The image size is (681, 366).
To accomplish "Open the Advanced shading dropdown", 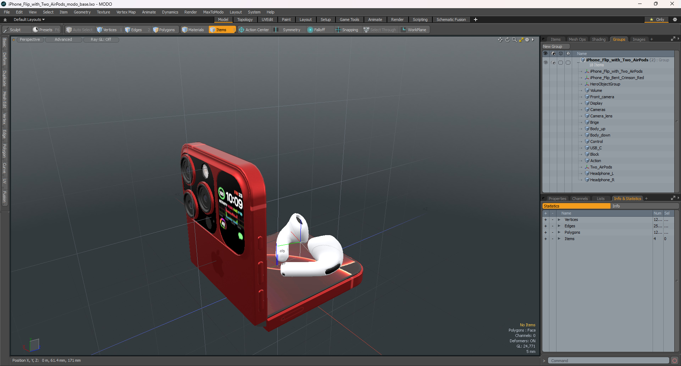I will click(63, 40).
